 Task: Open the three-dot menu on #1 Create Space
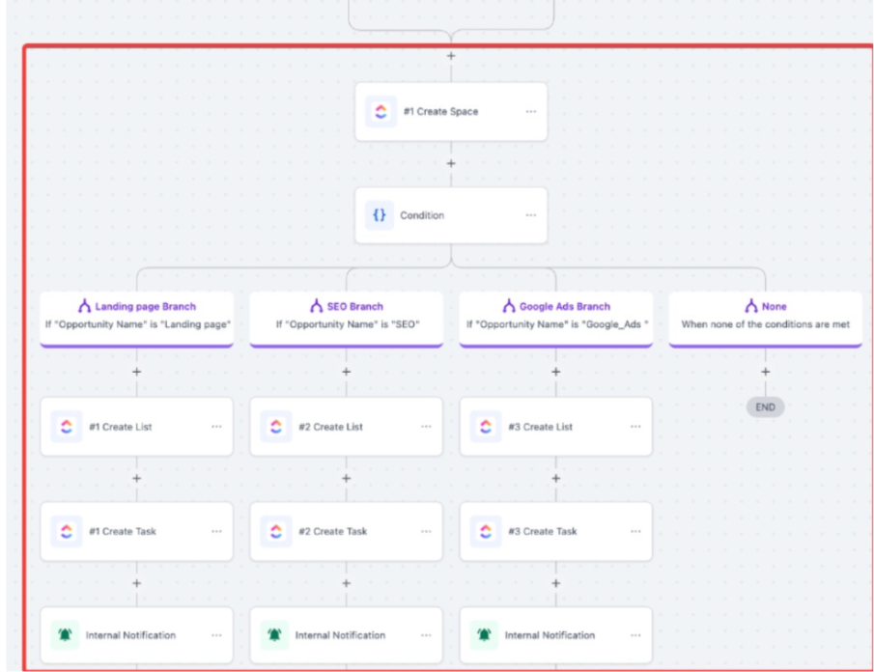click(x=531, y=112)
